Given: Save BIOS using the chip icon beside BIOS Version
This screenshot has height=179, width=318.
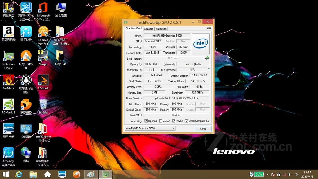Looking at the screenshot, I should tap(207, 58).
